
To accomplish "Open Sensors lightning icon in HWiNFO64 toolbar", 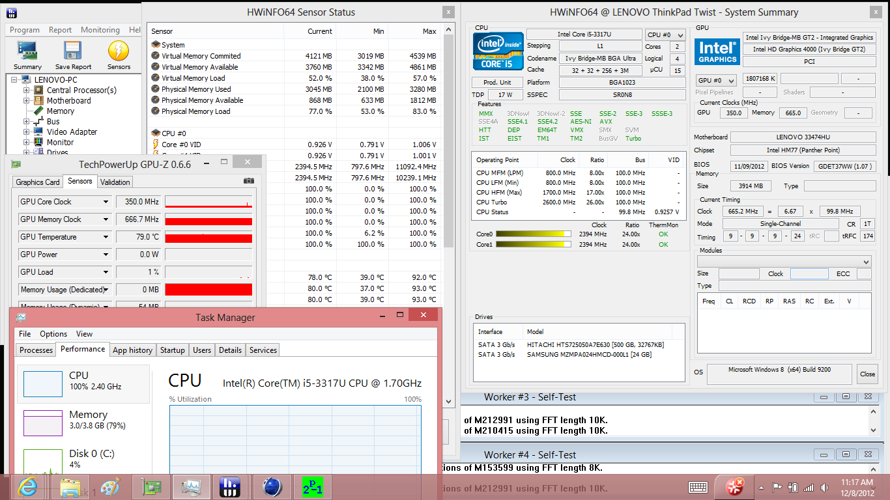I will 119,55.
